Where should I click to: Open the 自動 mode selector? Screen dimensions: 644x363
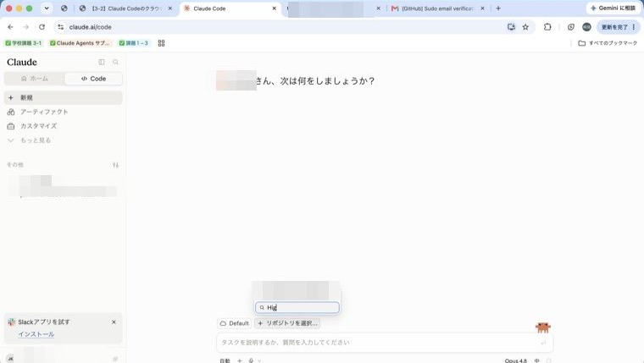click(x=225, y=360)
